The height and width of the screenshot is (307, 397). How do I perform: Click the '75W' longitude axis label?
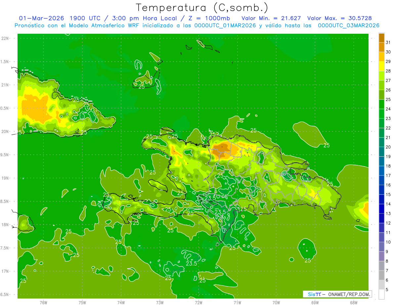point(82,303)
